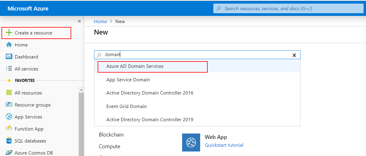Clear the domain search with X button
Image resolution: width=366 pixels, height=156 pixels.
click(x=294, y=55)
